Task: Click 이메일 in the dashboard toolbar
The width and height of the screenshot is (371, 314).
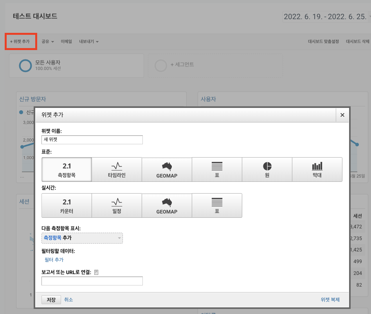Action: coord(66,41)
